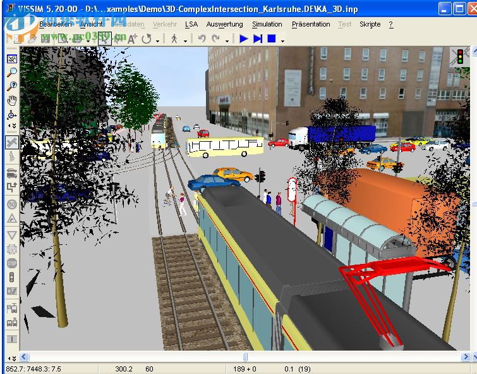
Task: Select the cross section measurement tool
Action: pyautogui.click(x=12, y=339)
